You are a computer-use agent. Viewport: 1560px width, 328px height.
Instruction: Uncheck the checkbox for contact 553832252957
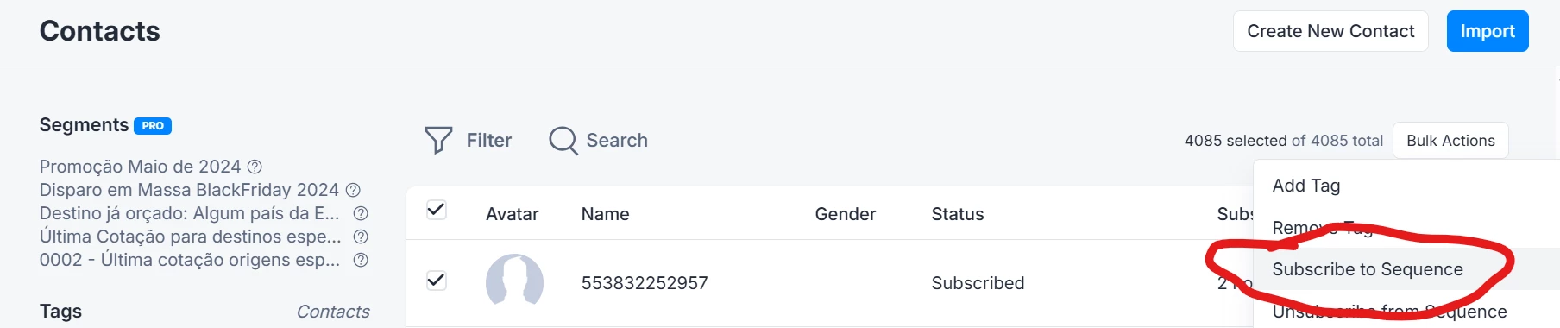[437, 281]
